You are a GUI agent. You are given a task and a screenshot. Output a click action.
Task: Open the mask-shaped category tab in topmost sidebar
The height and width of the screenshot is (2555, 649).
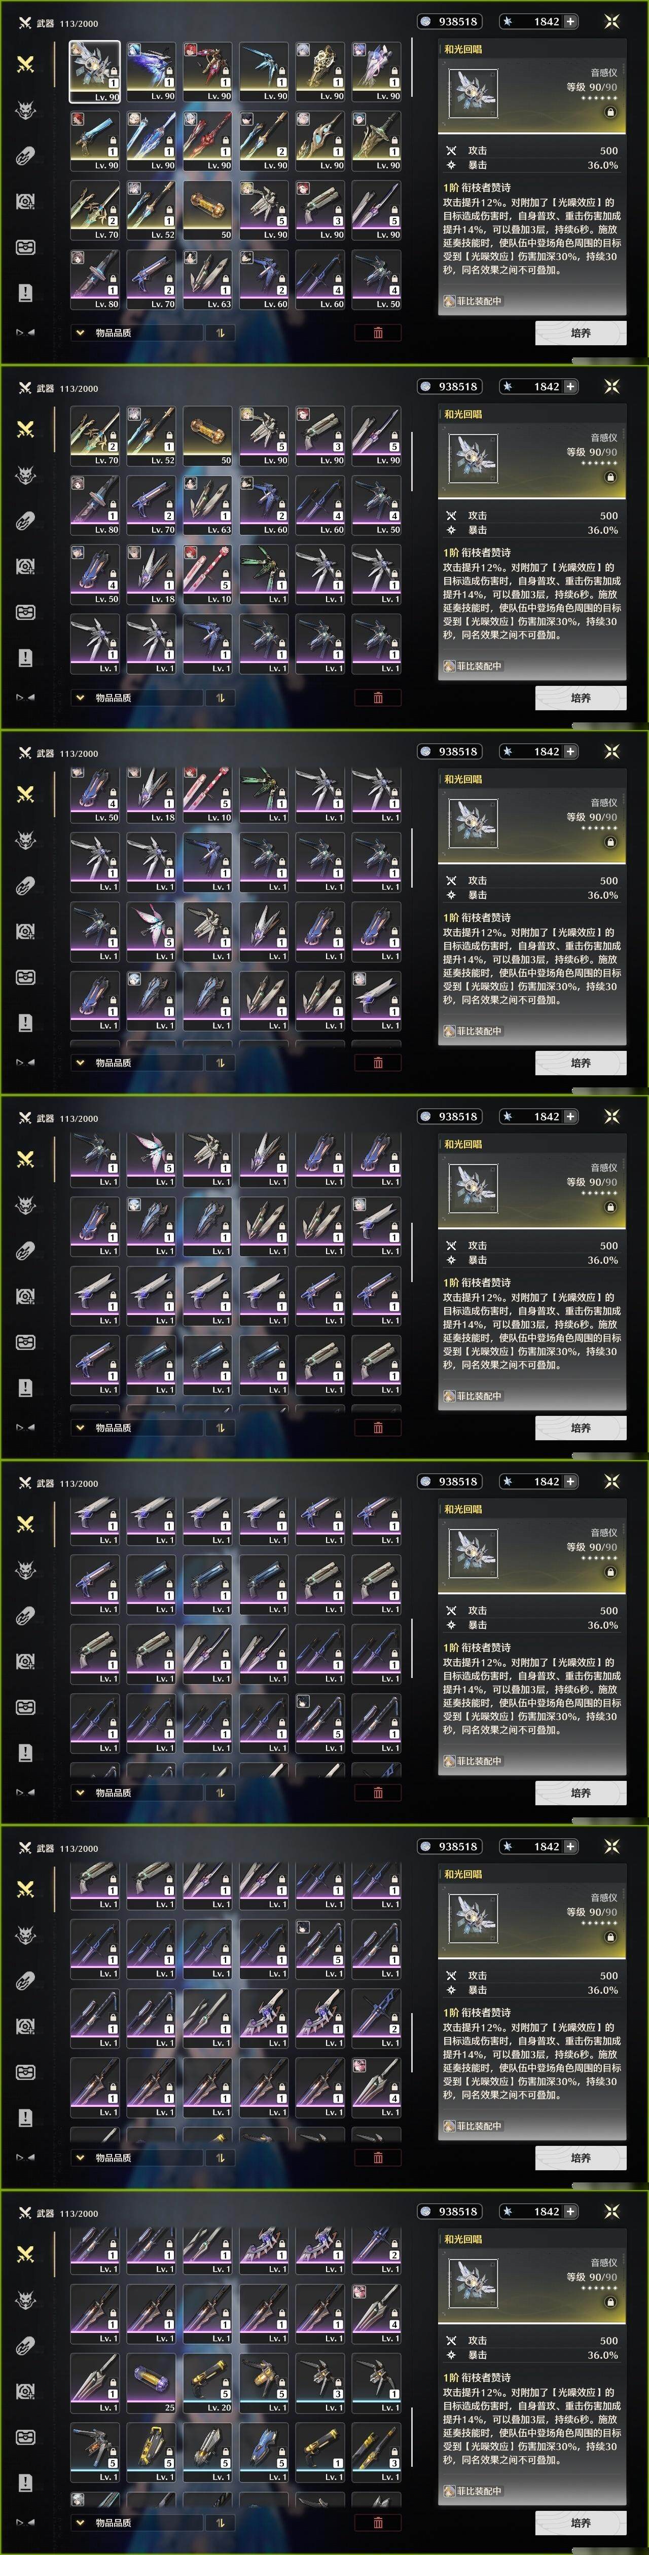(26, 247)
